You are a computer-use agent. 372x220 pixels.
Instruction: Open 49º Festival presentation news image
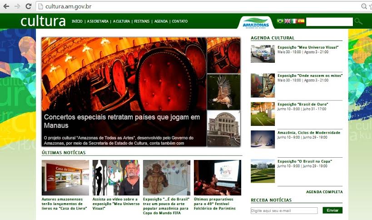[x=217, y=178]
